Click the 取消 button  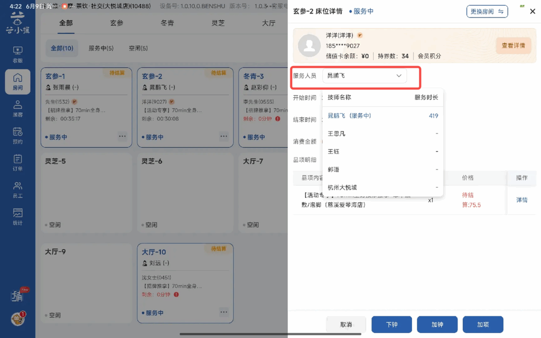tap(346, 324)
